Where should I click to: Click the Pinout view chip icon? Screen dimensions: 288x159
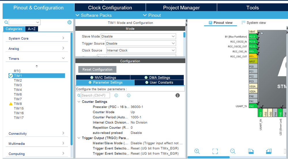pyautogui.click(x=210, y=22)
